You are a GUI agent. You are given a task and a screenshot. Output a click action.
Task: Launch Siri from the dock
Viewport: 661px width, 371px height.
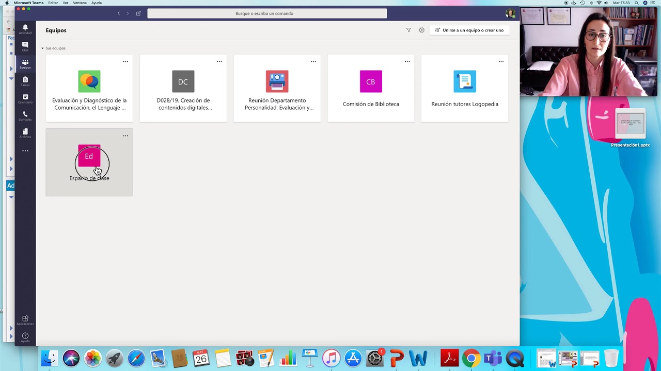tap(71, 358)
